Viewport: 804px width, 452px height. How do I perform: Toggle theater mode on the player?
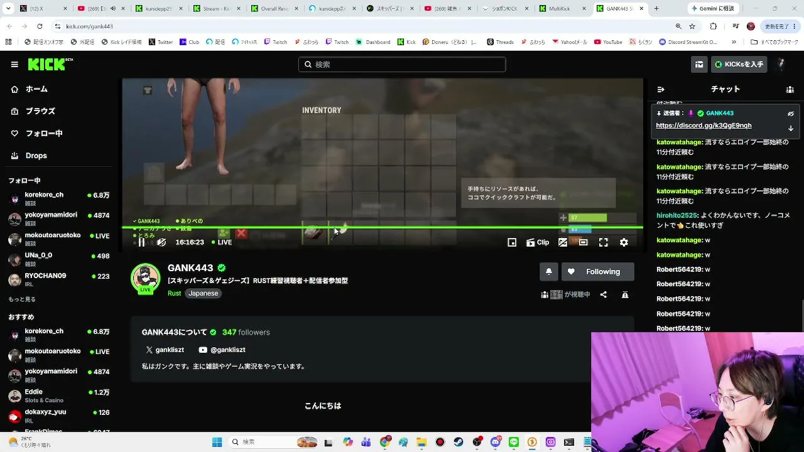(x=583, y=242)
